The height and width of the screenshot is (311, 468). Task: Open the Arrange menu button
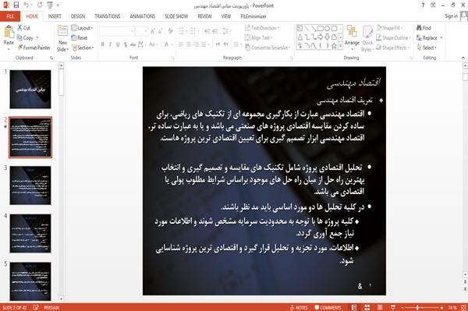tap(353, 37)
